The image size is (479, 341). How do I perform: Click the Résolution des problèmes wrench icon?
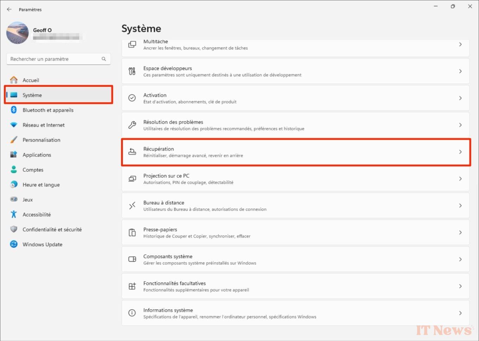(132, 125)
